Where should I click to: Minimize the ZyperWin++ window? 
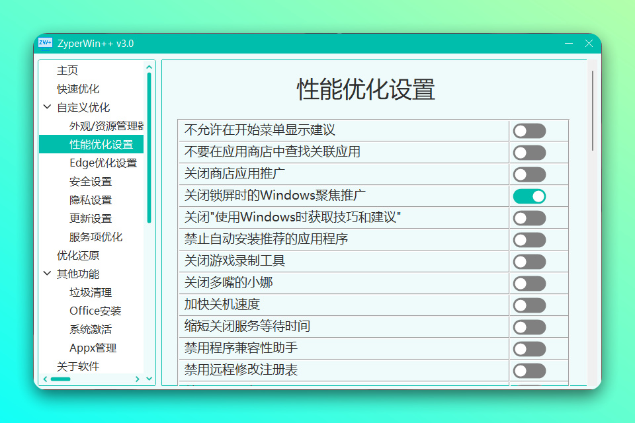point(569,43)
